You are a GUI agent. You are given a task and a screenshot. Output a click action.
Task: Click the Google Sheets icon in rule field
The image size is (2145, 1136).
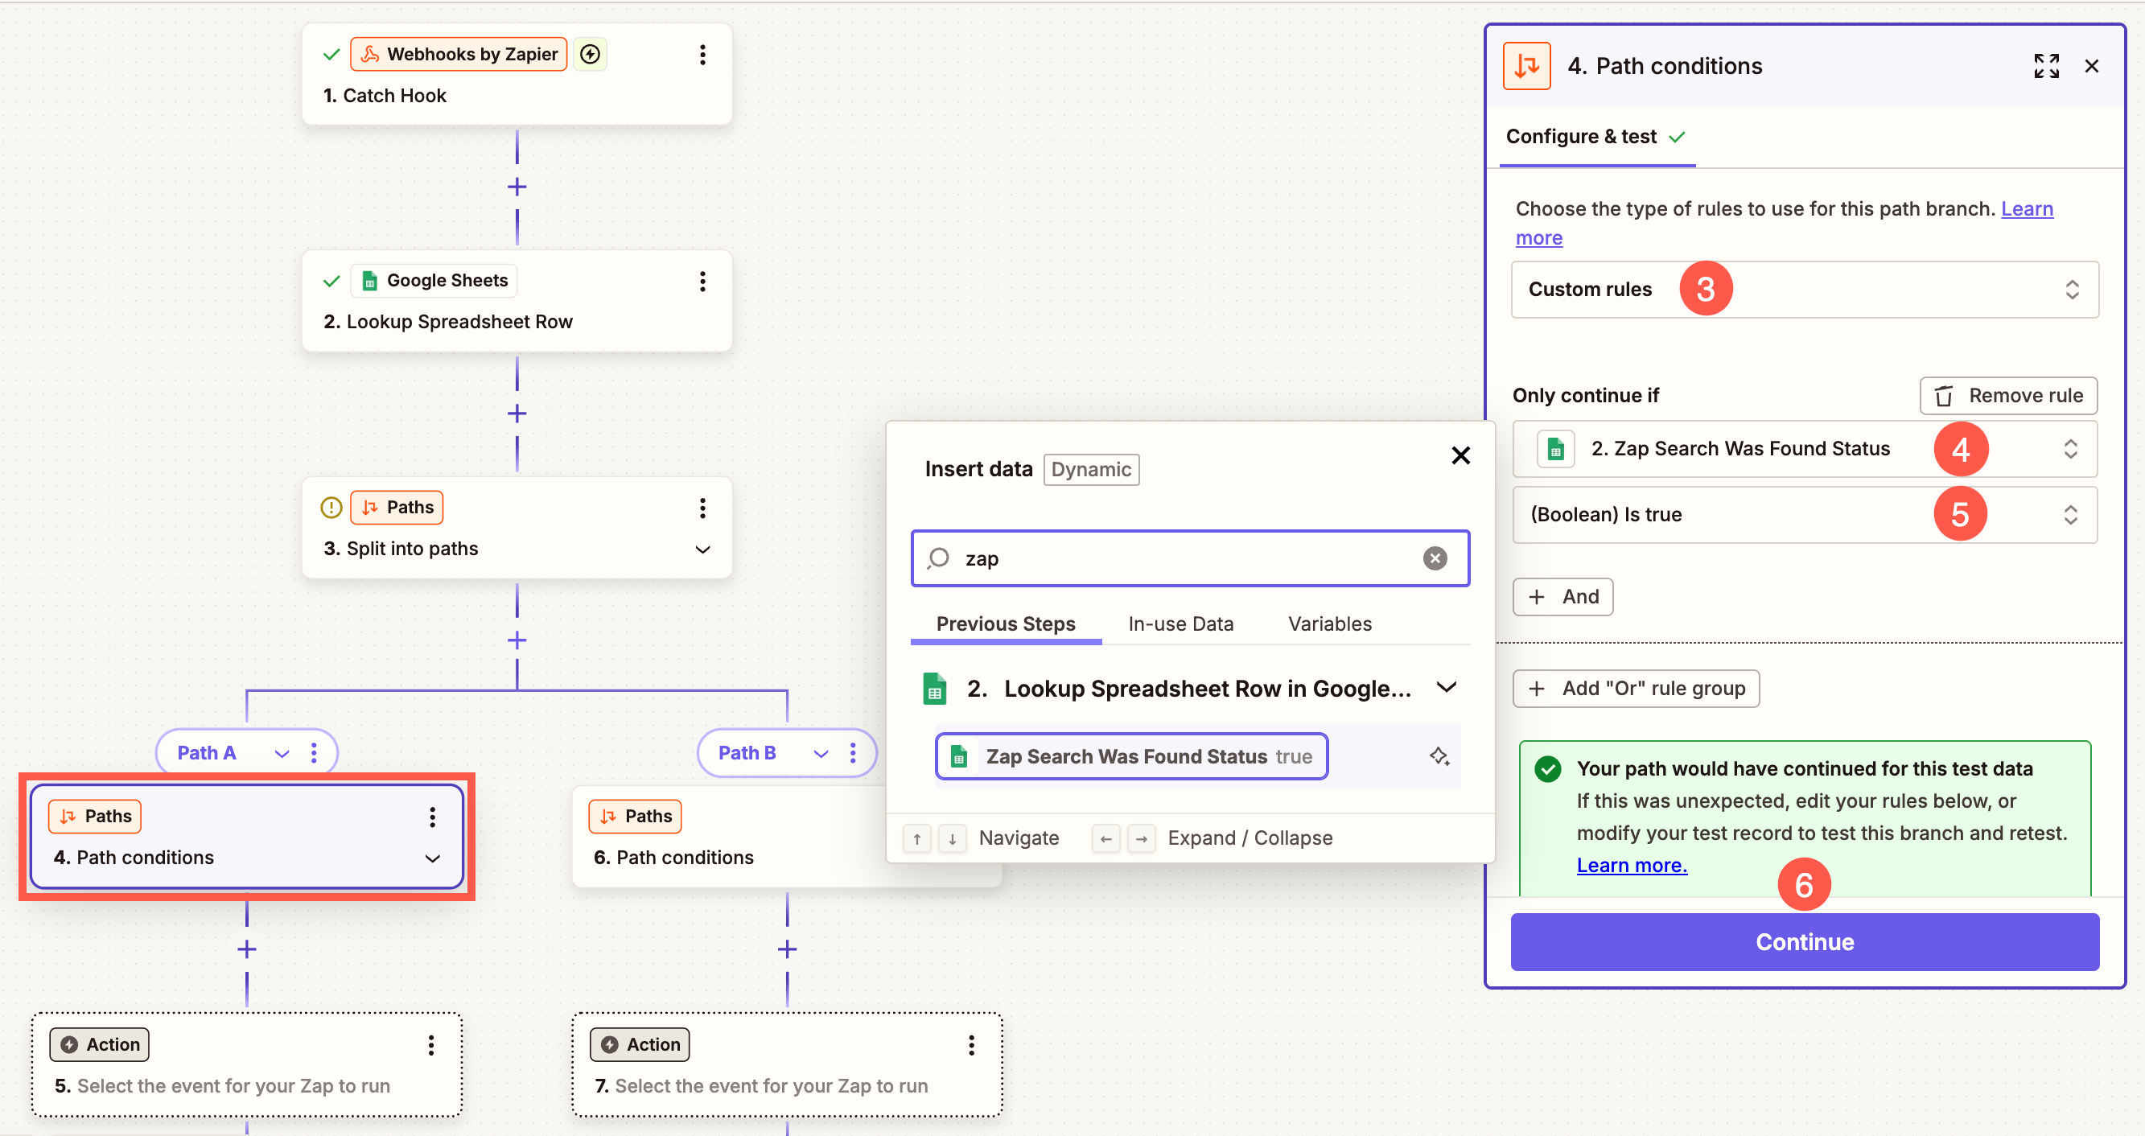tap(1554, 449)
